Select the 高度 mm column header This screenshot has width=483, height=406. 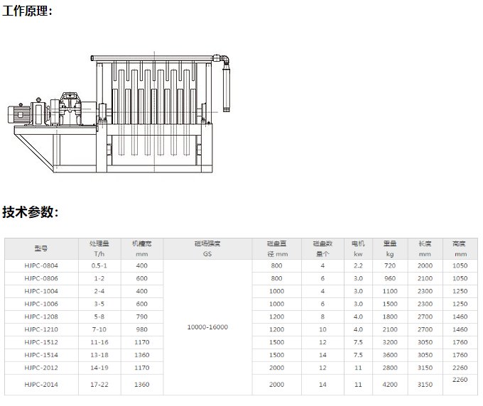(460, 248)
